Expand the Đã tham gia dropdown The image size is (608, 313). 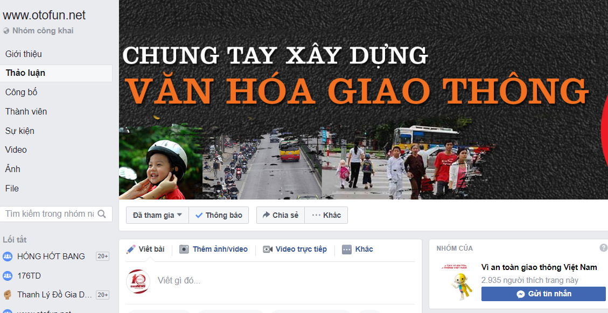(157, 215)
